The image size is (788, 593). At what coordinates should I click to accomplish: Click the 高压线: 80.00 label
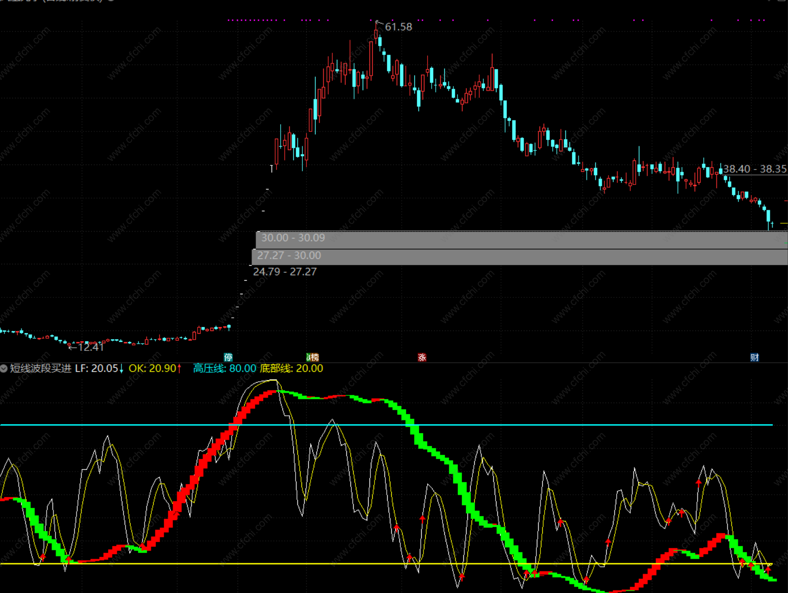click(x=225, y=368)
